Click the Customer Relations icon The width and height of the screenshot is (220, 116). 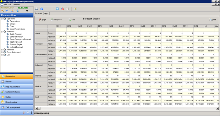pyautogui.click(x=3, y=92)
